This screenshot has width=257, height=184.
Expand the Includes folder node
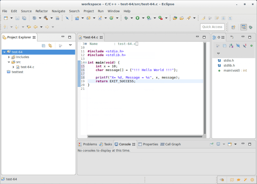point(9,57)
